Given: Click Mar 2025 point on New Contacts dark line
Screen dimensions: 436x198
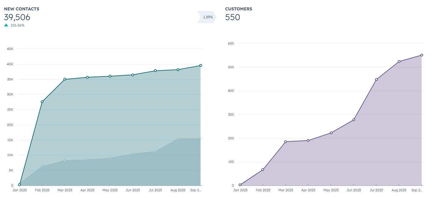Looking at the screenshot, I should (x=65, y=79).
